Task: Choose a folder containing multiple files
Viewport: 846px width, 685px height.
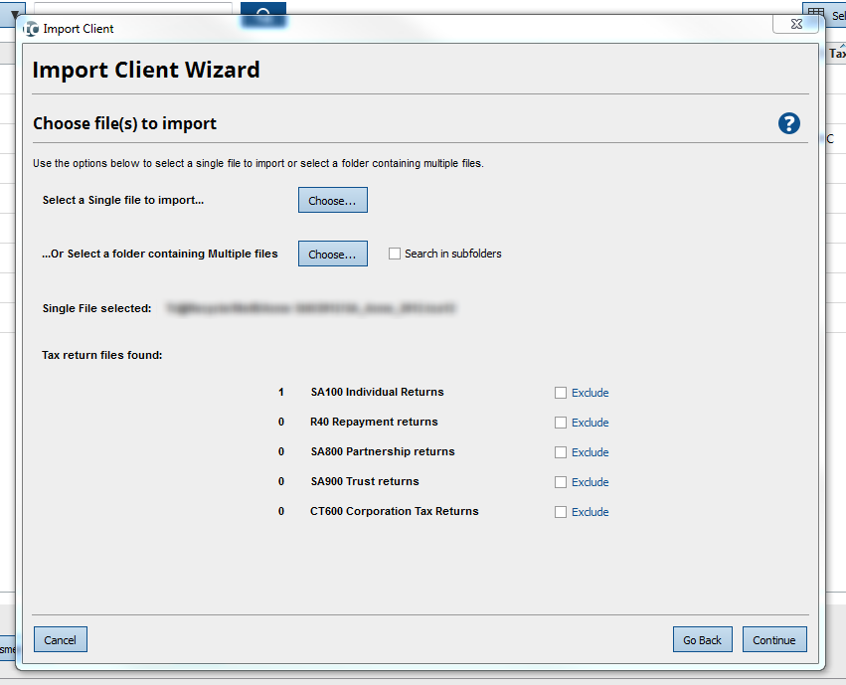Action: 332,254
